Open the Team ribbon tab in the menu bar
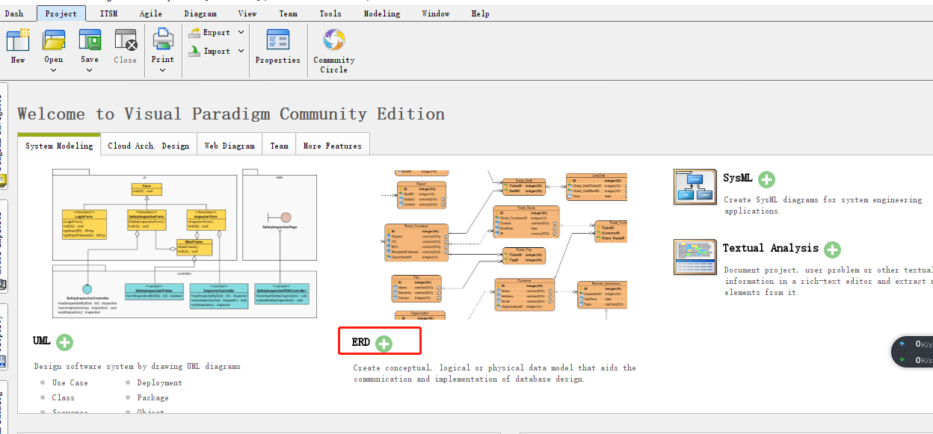The image size is (933, 434). click(288, 13)
